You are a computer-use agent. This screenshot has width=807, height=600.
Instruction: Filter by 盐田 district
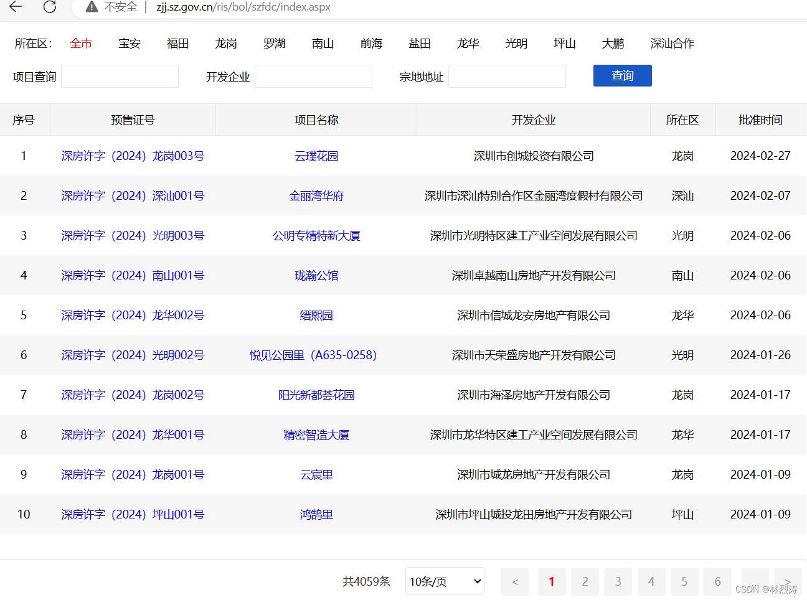click(x=420, y=44)
